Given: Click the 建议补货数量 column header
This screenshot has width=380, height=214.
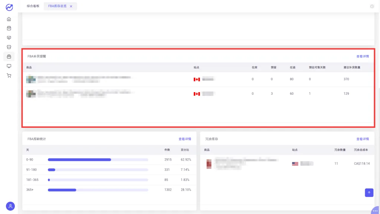Looking at the screenshot, I should 352,68.
